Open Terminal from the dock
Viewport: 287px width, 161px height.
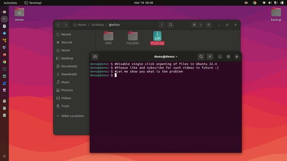4,19
